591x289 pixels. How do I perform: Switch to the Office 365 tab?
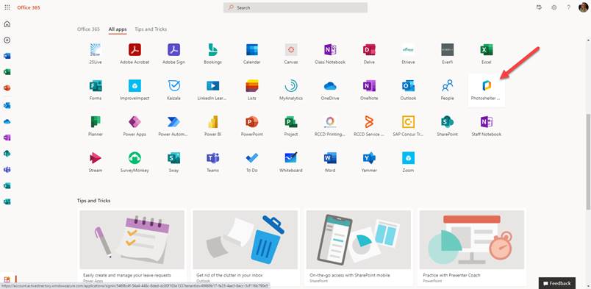(88, 29)
